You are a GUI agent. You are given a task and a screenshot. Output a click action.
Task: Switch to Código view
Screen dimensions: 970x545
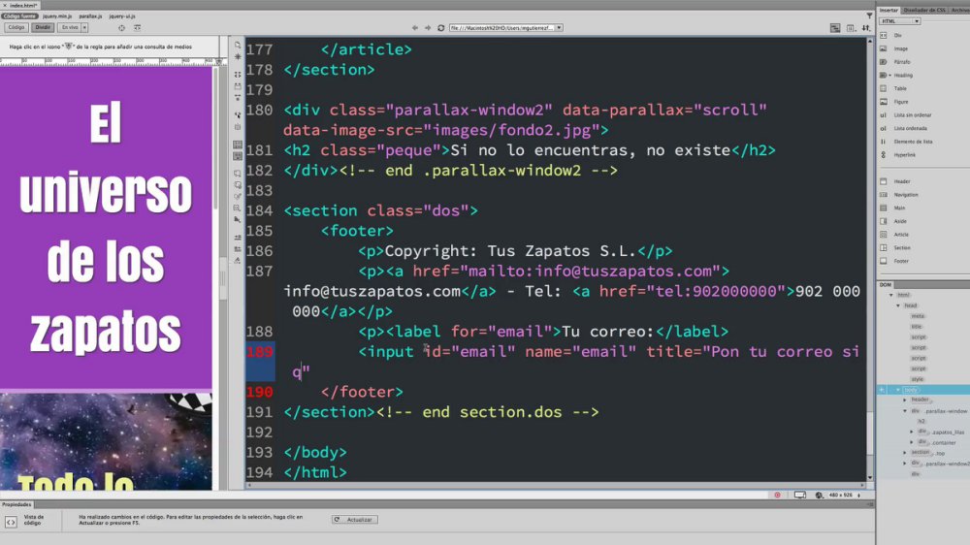(16, 27)
